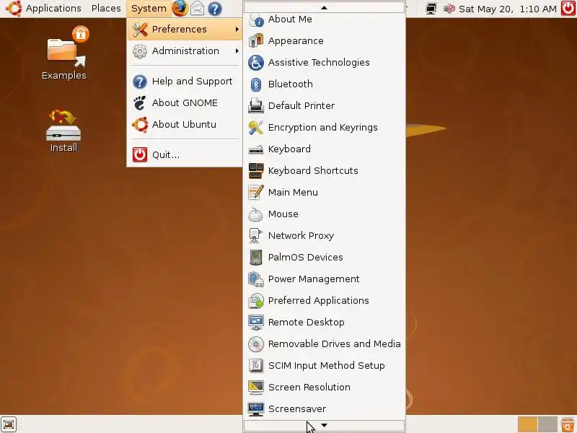Switch to the first orange workspace
Viewport: 577px width, 433px height.
[x=527, y=424]
